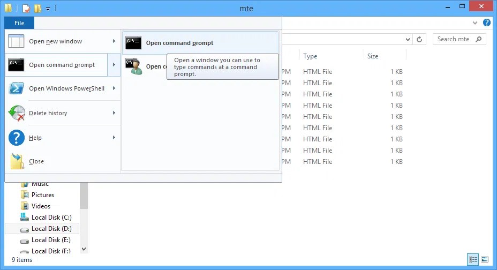
Task: Select Open command prompt in left menu
Action: (62, 65)
